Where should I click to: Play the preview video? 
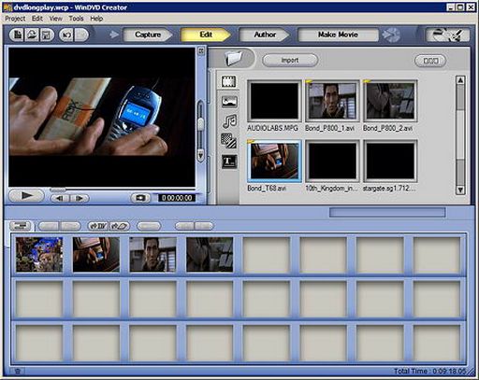click(26, 196)
